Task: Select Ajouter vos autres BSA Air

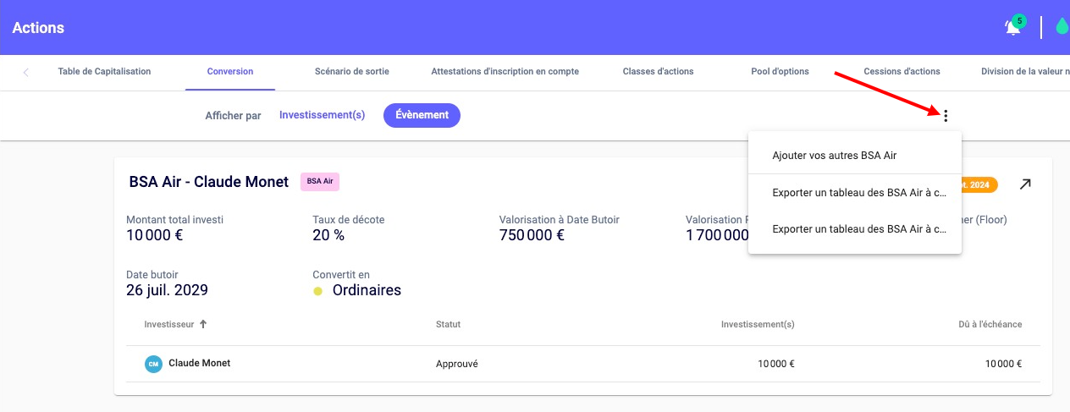Action: (x=834, y=156)
